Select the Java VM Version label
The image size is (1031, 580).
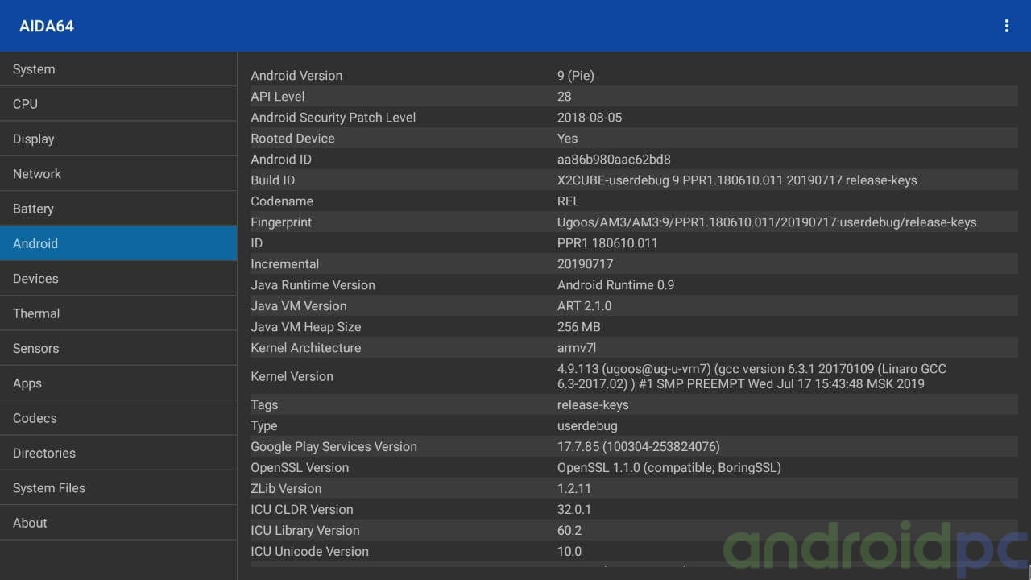coord(299,306)
